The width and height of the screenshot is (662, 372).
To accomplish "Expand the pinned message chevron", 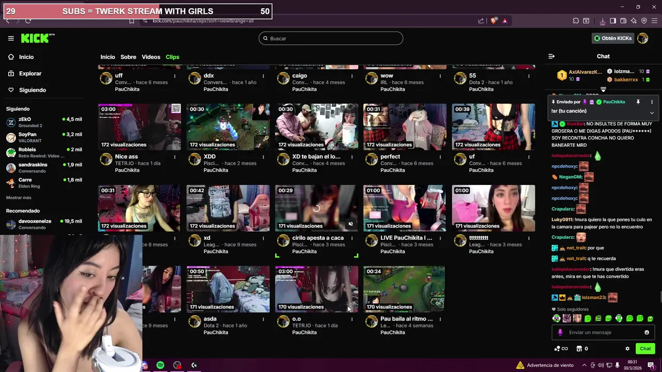I will click(652, 112).
